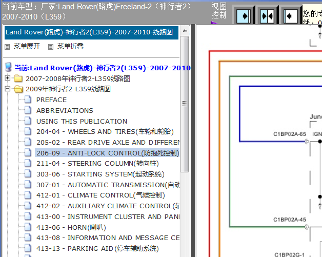Open 211-04 STEERING COLUMN diagram

pyautogui.click(x=97, y=164)
